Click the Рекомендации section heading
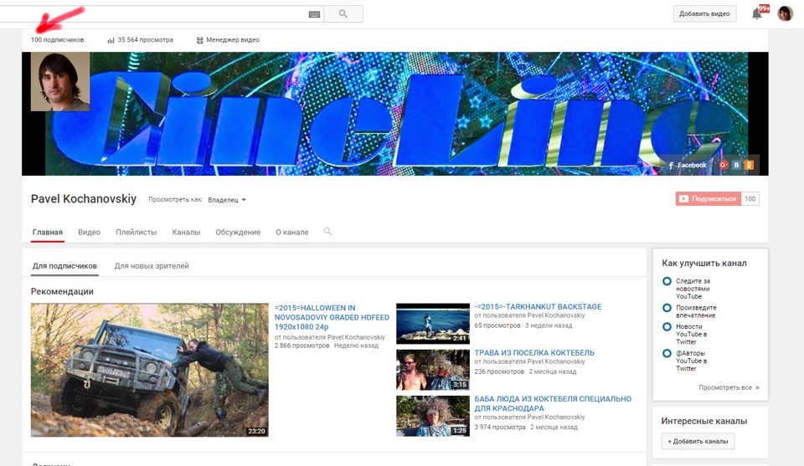The height and width of the screenshot is (466, 804). [62, 291]
